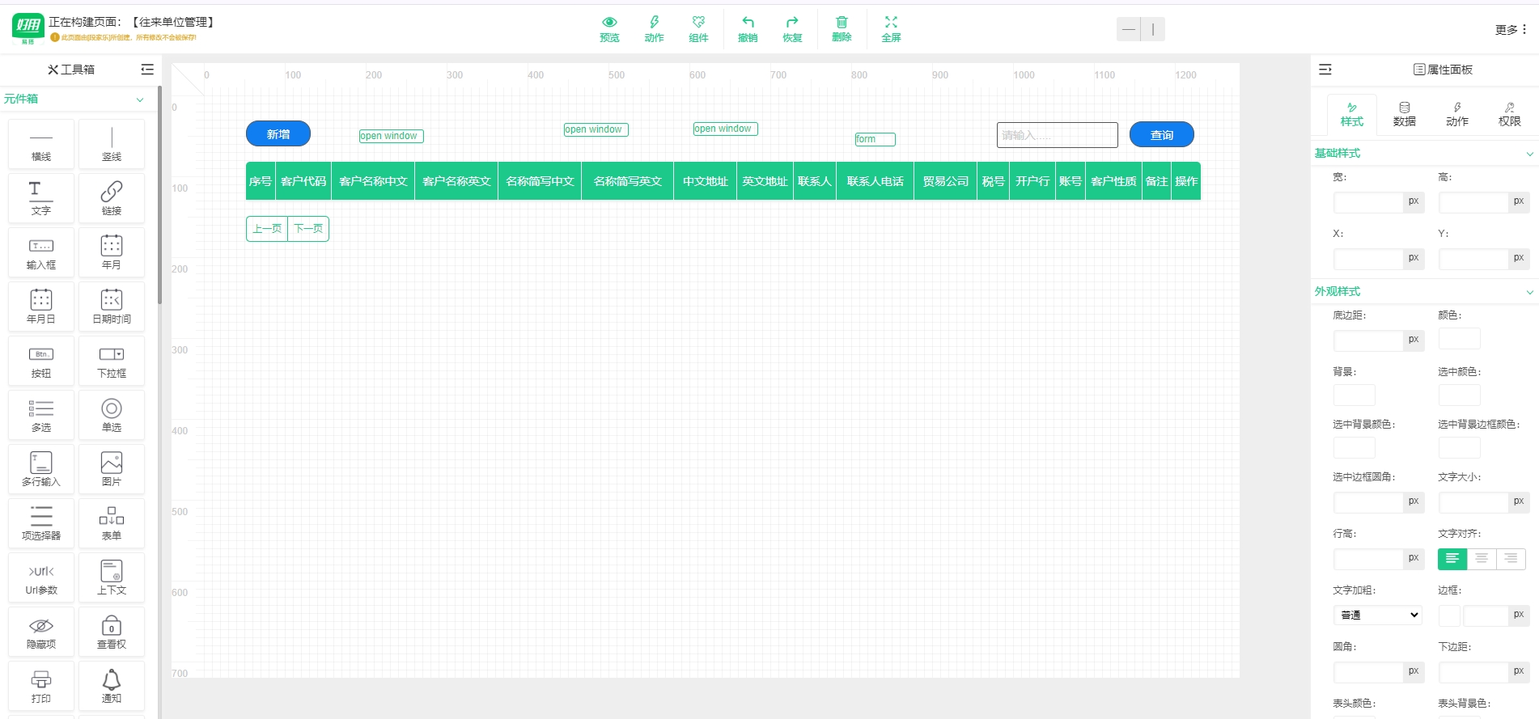Select the 多行输入 textarea component
The width and height of the screenshot is (1539, 719).
click(x=41, y=469)
